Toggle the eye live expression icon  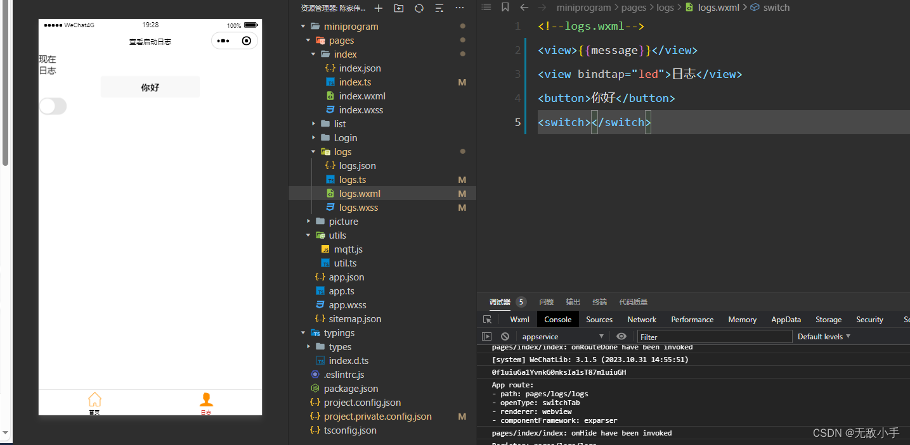click(621, 337)
